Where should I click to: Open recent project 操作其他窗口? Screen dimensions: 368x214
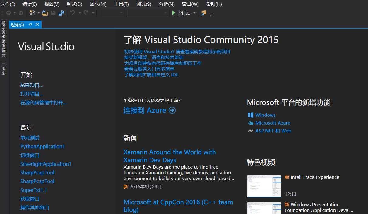[x=35, y=208]
